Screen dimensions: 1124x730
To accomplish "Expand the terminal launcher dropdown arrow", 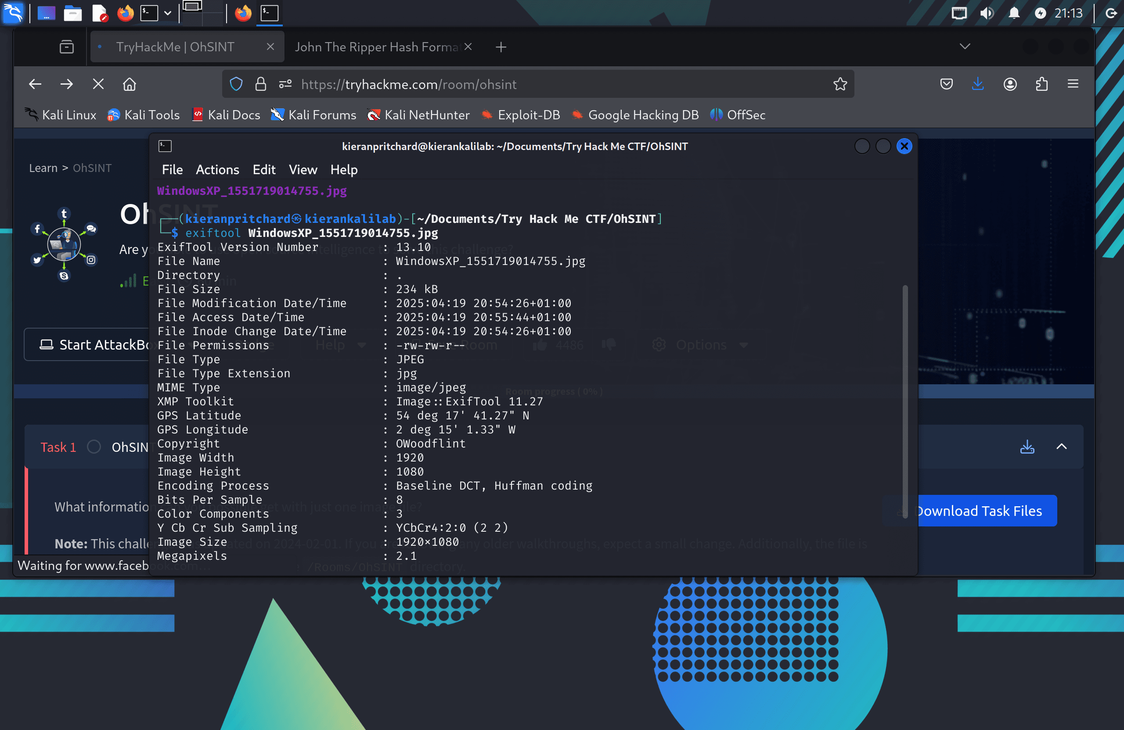I will point(168,13).
